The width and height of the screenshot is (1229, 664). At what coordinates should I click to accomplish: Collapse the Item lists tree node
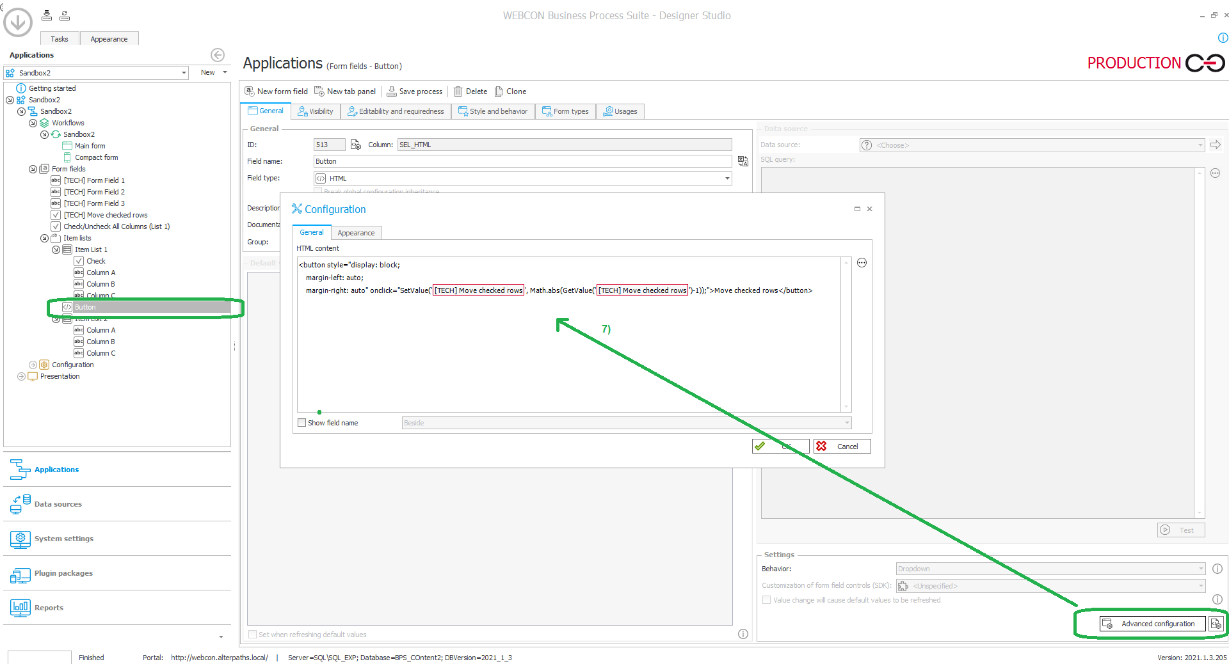click(44, 238)
